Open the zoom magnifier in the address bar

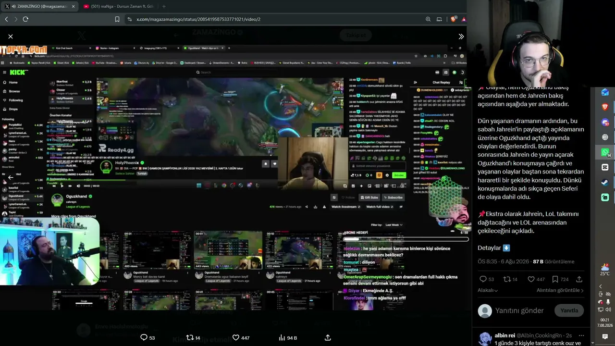pos(428,19)
